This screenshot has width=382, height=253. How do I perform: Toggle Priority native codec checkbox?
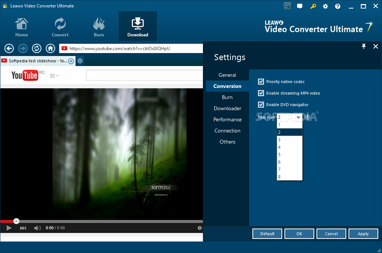pyautogui.click(x=261, y=82)
